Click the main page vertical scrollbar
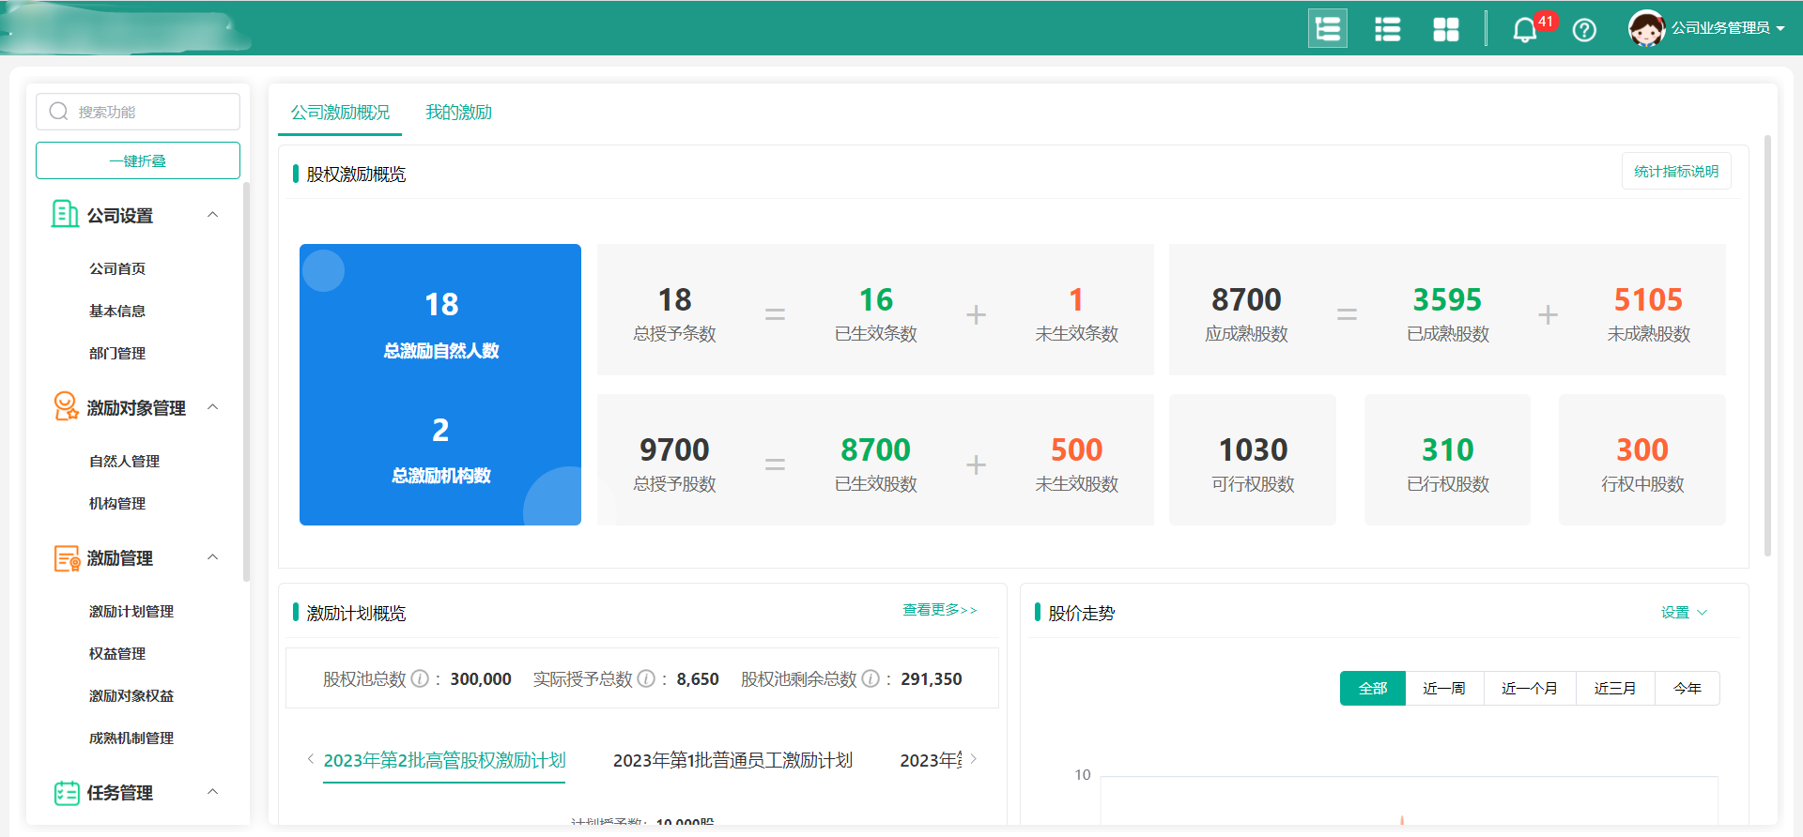1803x837 pixels. (1767, 347)
